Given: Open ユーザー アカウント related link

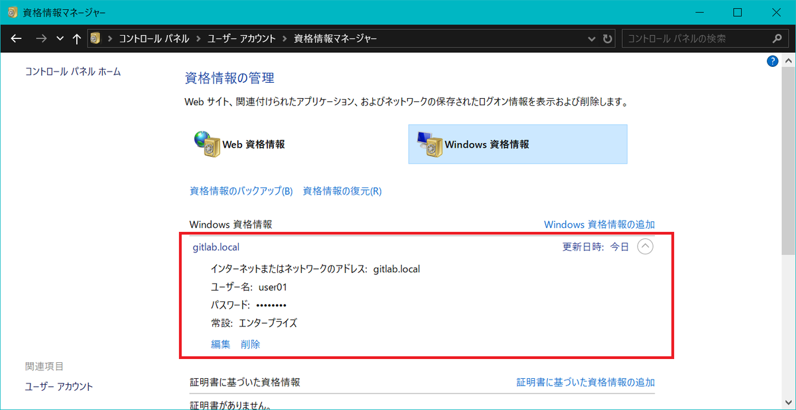Looking at the screenshot, I should coord(59,386).
